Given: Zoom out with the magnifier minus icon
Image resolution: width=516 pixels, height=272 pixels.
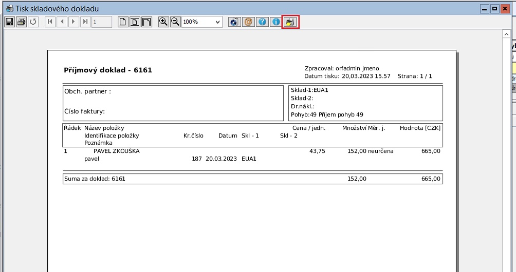Looking at the screenshot, I should point(175,22).
